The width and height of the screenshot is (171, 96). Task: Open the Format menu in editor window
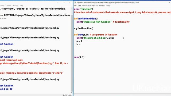[x=84, y=6]
